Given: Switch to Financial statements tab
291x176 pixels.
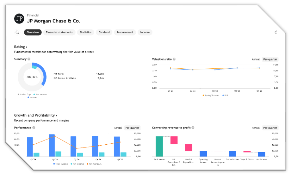Looking at the screenshot, I should point(59,32).
